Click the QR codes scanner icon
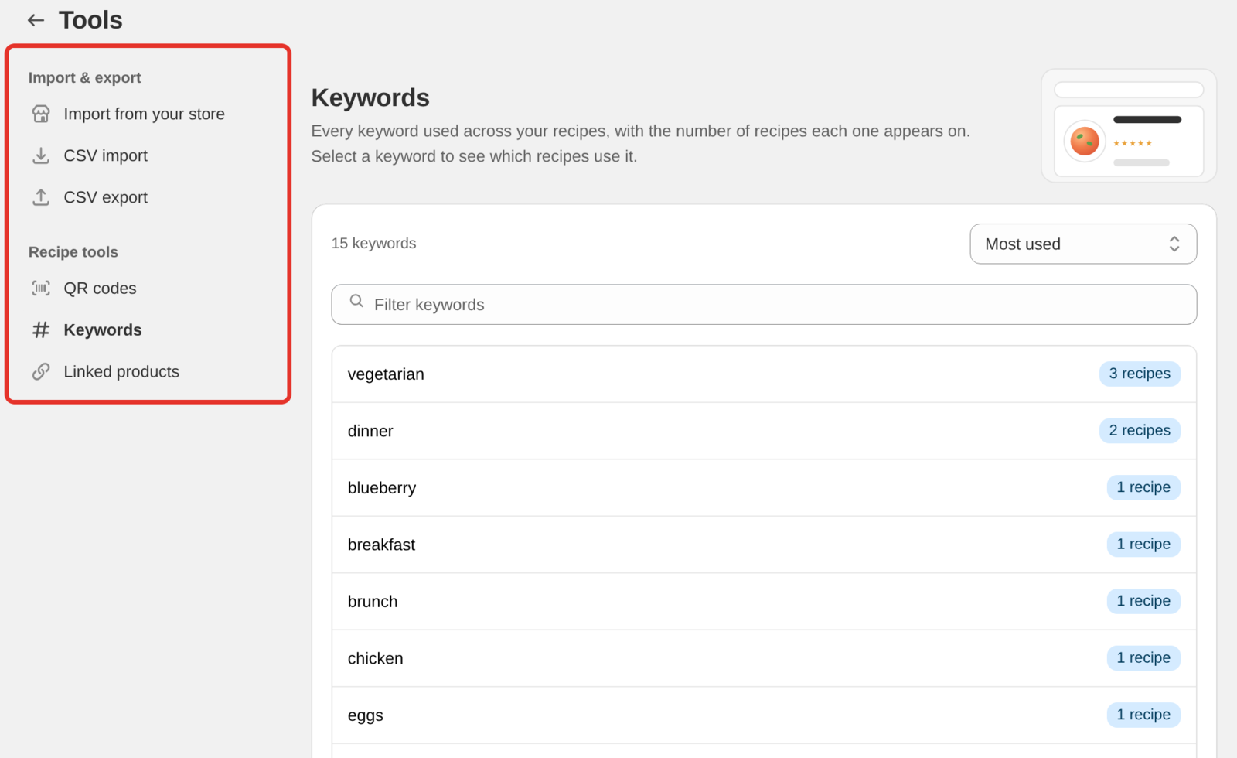 tap(41, 289)
